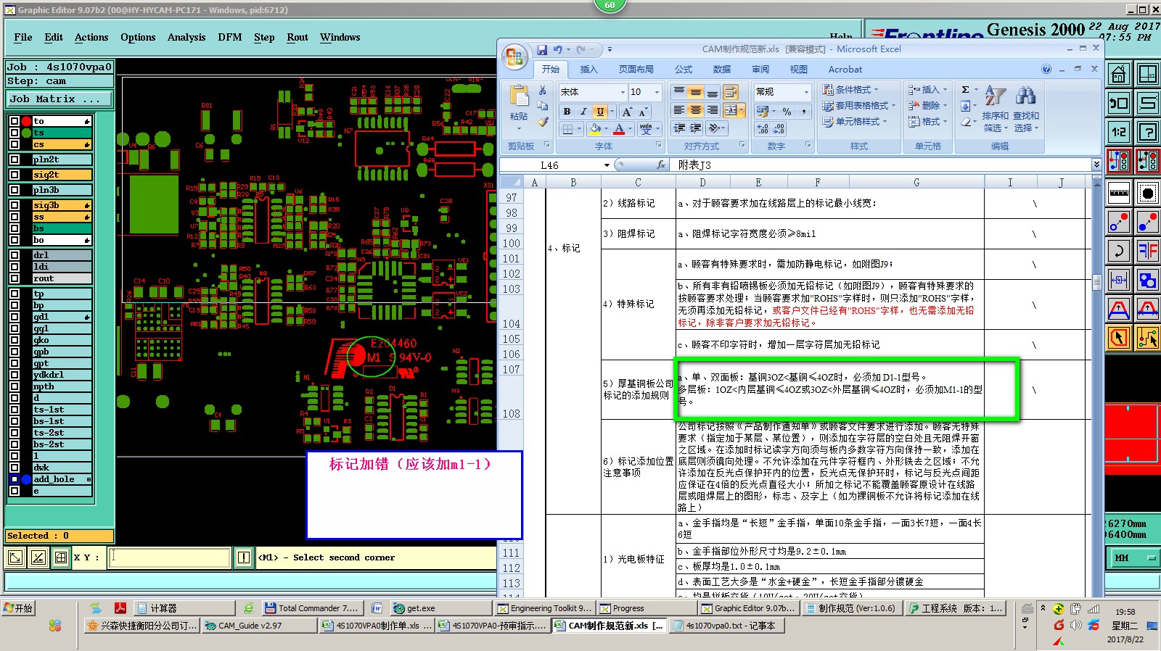Click the Excel undo arrow
Viewport: 1161px width, 651px height.
557,50
